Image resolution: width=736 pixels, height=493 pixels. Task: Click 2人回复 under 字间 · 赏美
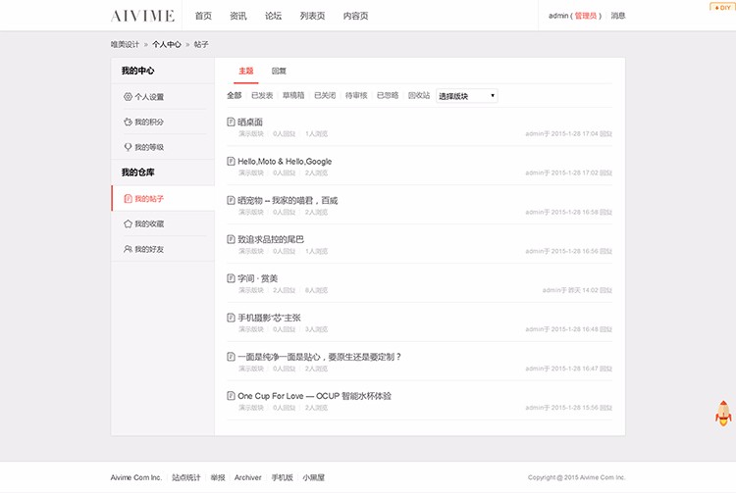pos(284,290)
